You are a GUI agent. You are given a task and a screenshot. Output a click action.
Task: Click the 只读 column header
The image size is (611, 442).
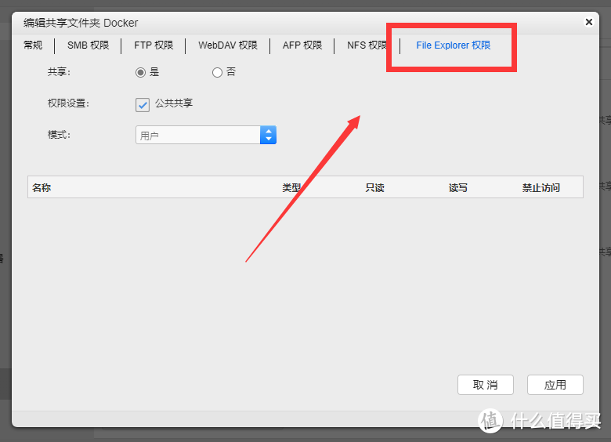[375, 188]
